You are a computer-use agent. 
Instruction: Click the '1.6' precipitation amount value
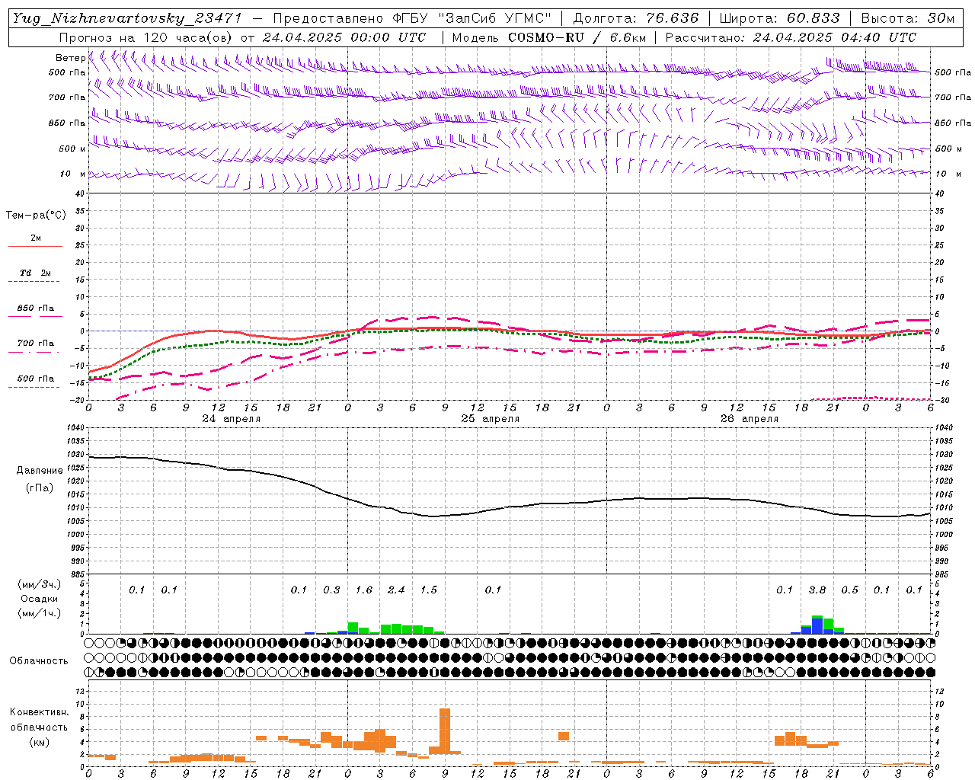[x=364, y=590]
